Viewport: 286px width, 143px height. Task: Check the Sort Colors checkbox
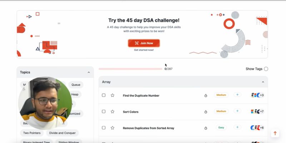pyautogui.click(x=104, y=112)
